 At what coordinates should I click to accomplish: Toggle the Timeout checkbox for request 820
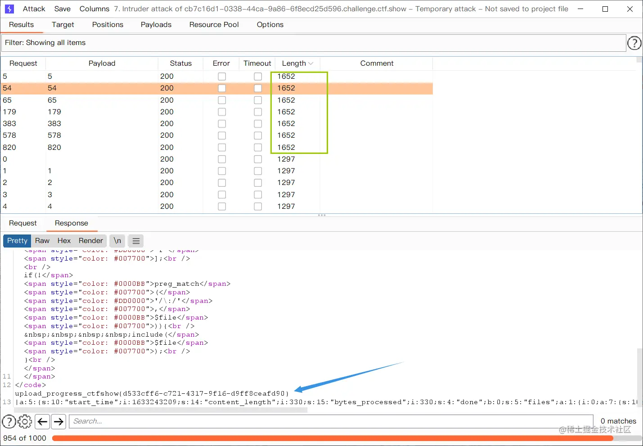pyautogui.click(x=258, y=147)
